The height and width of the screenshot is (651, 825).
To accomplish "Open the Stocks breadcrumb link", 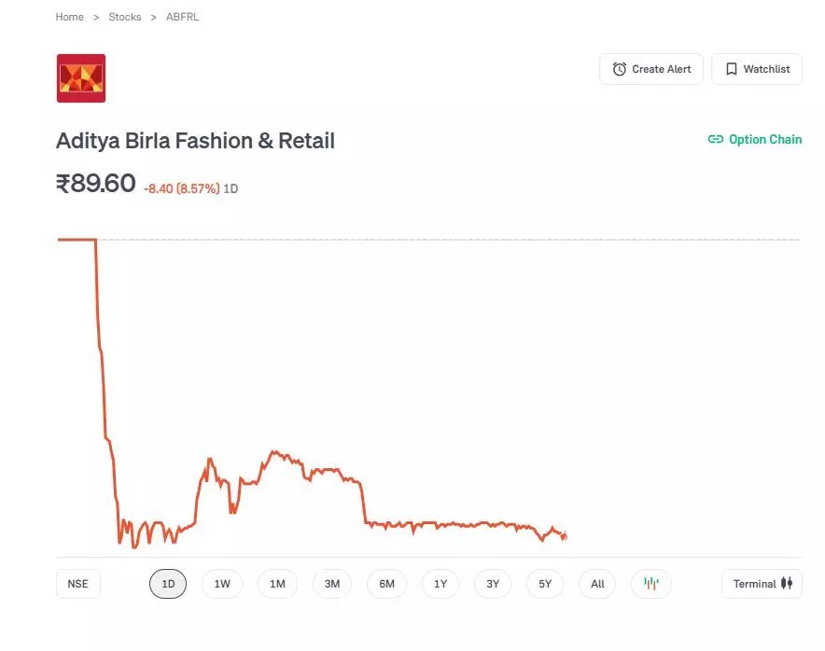I will pos(125,17).
